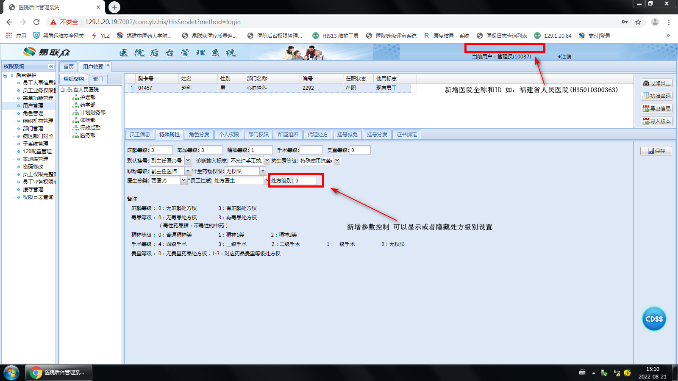Open the 部门权限 tab

[258, 135]
